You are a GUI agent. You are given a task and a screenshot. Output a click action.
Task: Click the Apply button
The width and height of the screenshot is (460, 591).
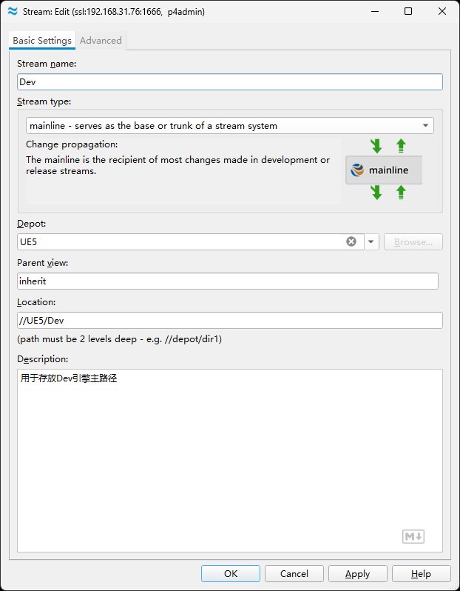[x=358, y=574]
